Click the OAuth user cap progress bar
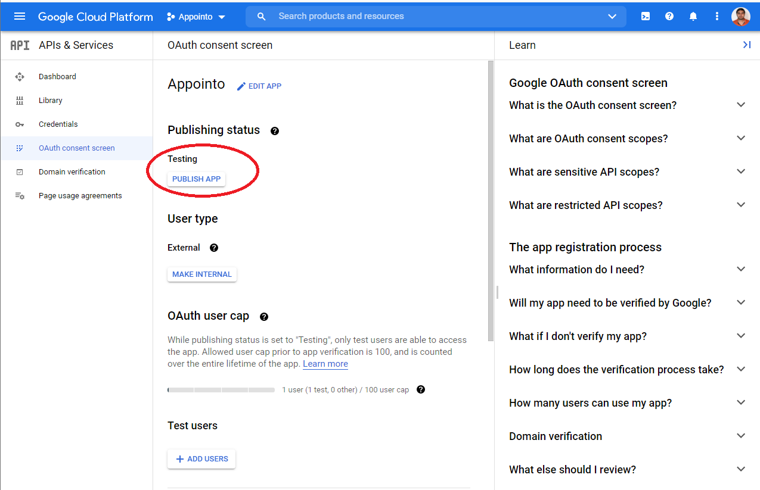 pyautogui.click(x=221, y=390)
